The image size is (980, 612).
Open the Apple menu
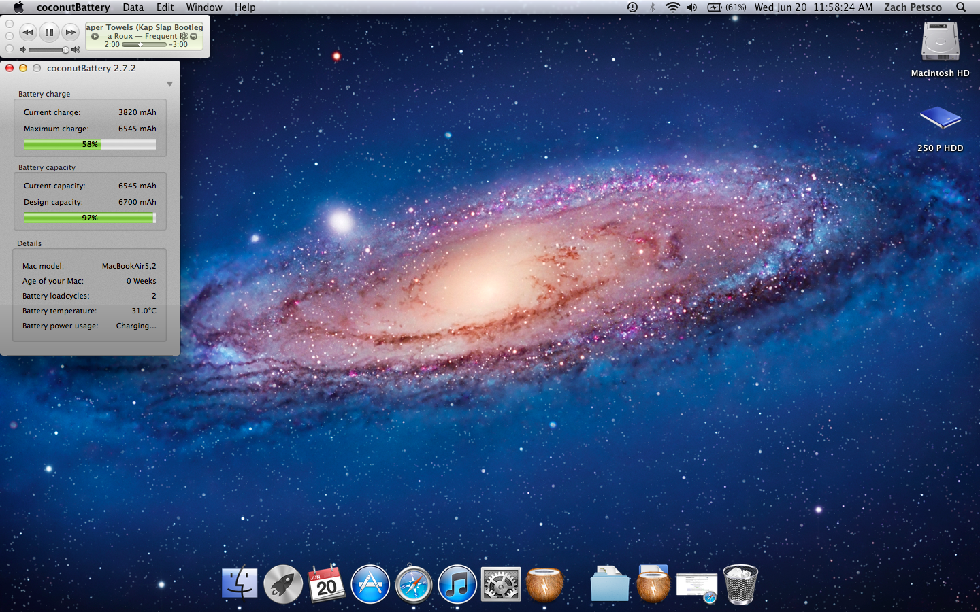[18, 7]
